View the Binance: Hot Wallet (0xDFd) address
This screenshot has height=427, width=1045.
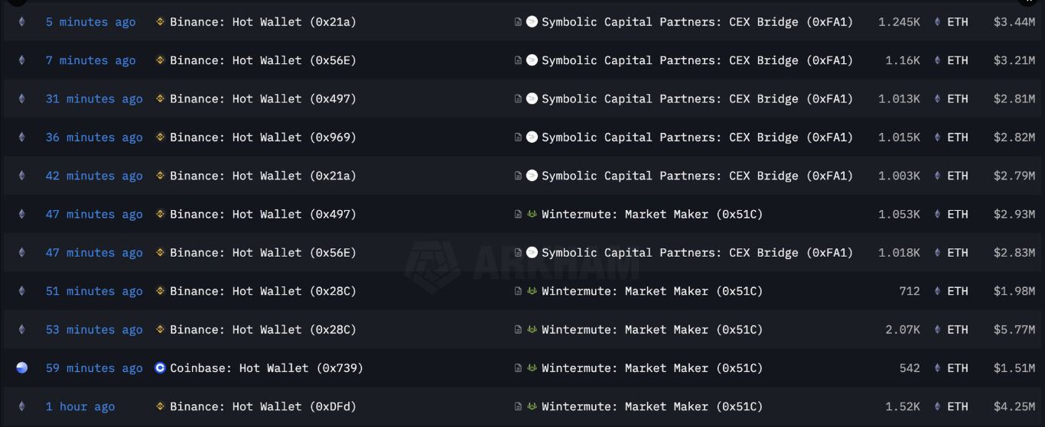tap(262, 406)
